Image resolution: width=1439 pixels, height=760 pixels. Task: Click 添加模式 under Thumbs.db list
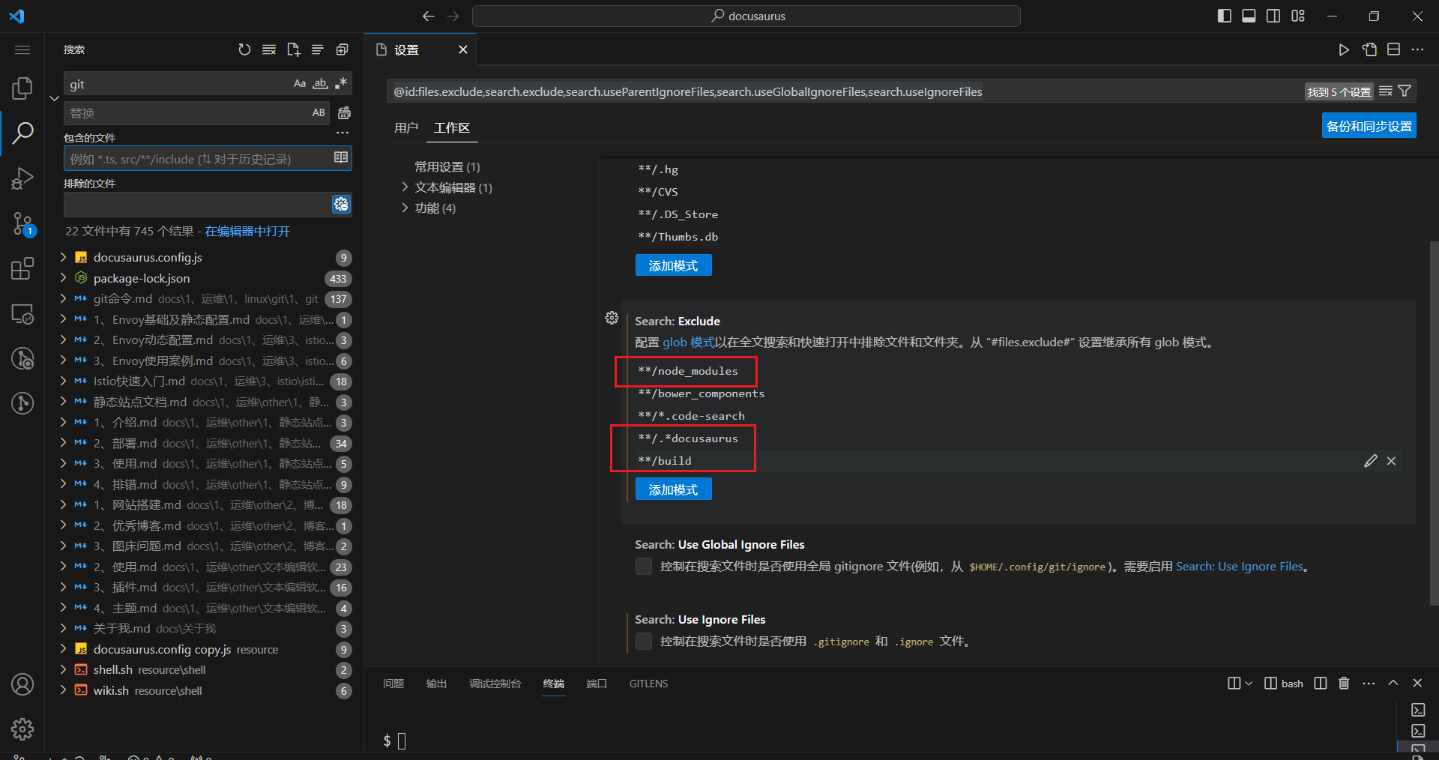click(673, 265)
